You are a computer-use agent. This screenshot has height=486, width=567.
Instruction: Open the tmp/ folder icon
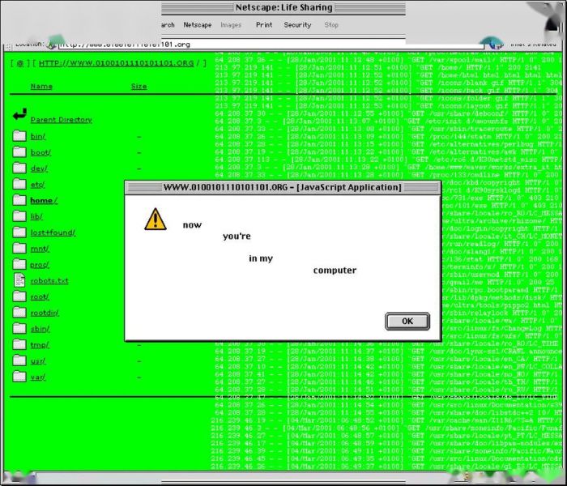[19, 344]
